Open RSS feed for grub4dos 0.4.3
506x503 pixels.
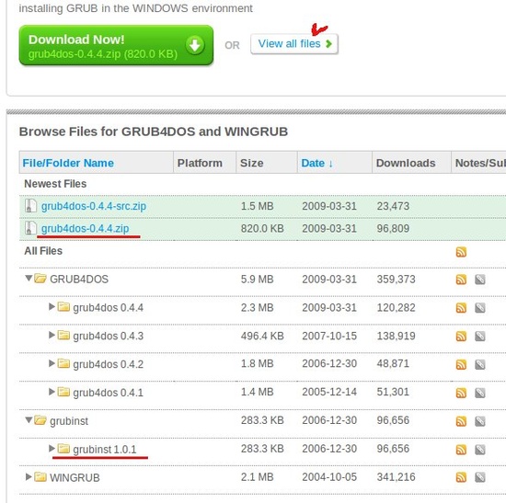coord(461,336)
